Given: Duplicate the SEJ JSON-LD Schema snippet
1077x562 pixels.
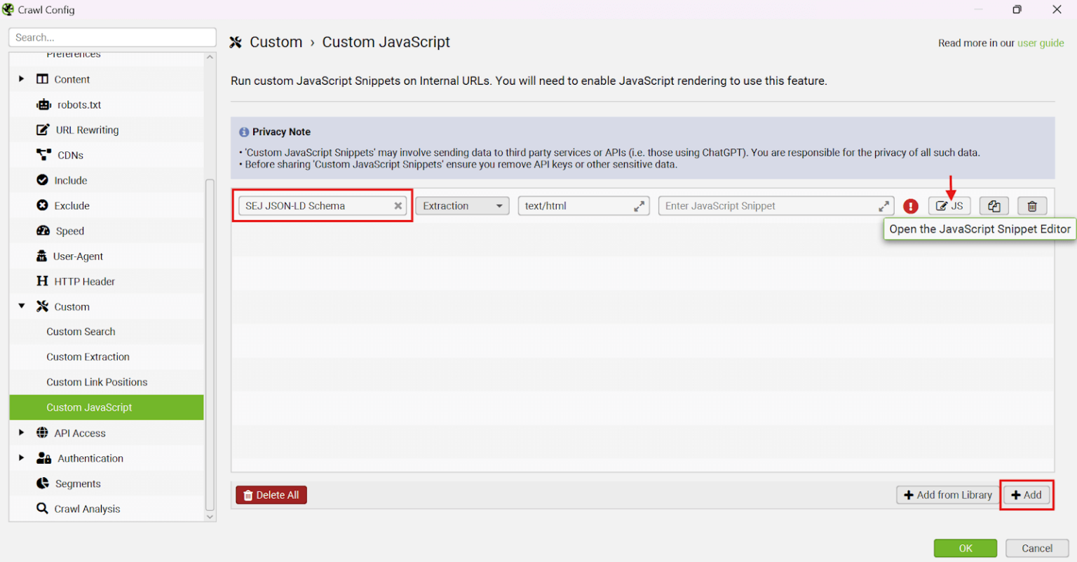Looking at the screenshot, I should [x=994, y=205].
